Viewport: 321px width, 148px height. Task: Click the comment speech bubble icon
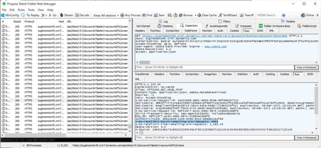(23, 15)
